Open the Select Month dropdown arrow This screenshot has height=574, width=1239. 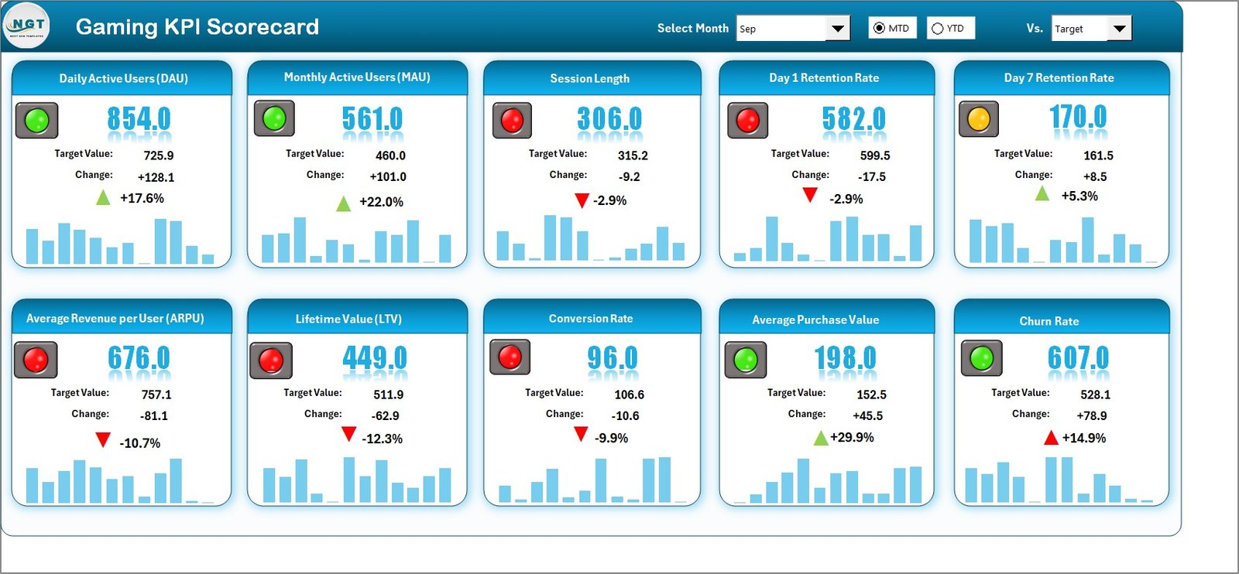[x=837, y=29]
